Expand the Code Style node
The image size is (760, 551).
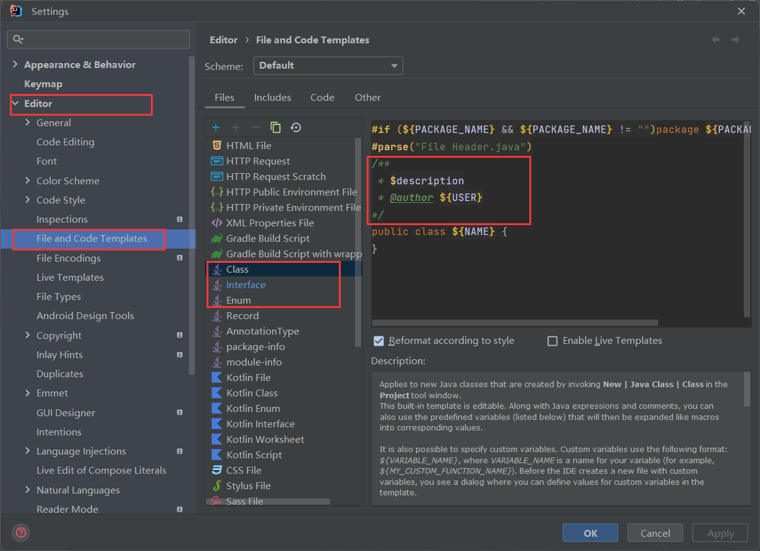[x=28, y=200]
